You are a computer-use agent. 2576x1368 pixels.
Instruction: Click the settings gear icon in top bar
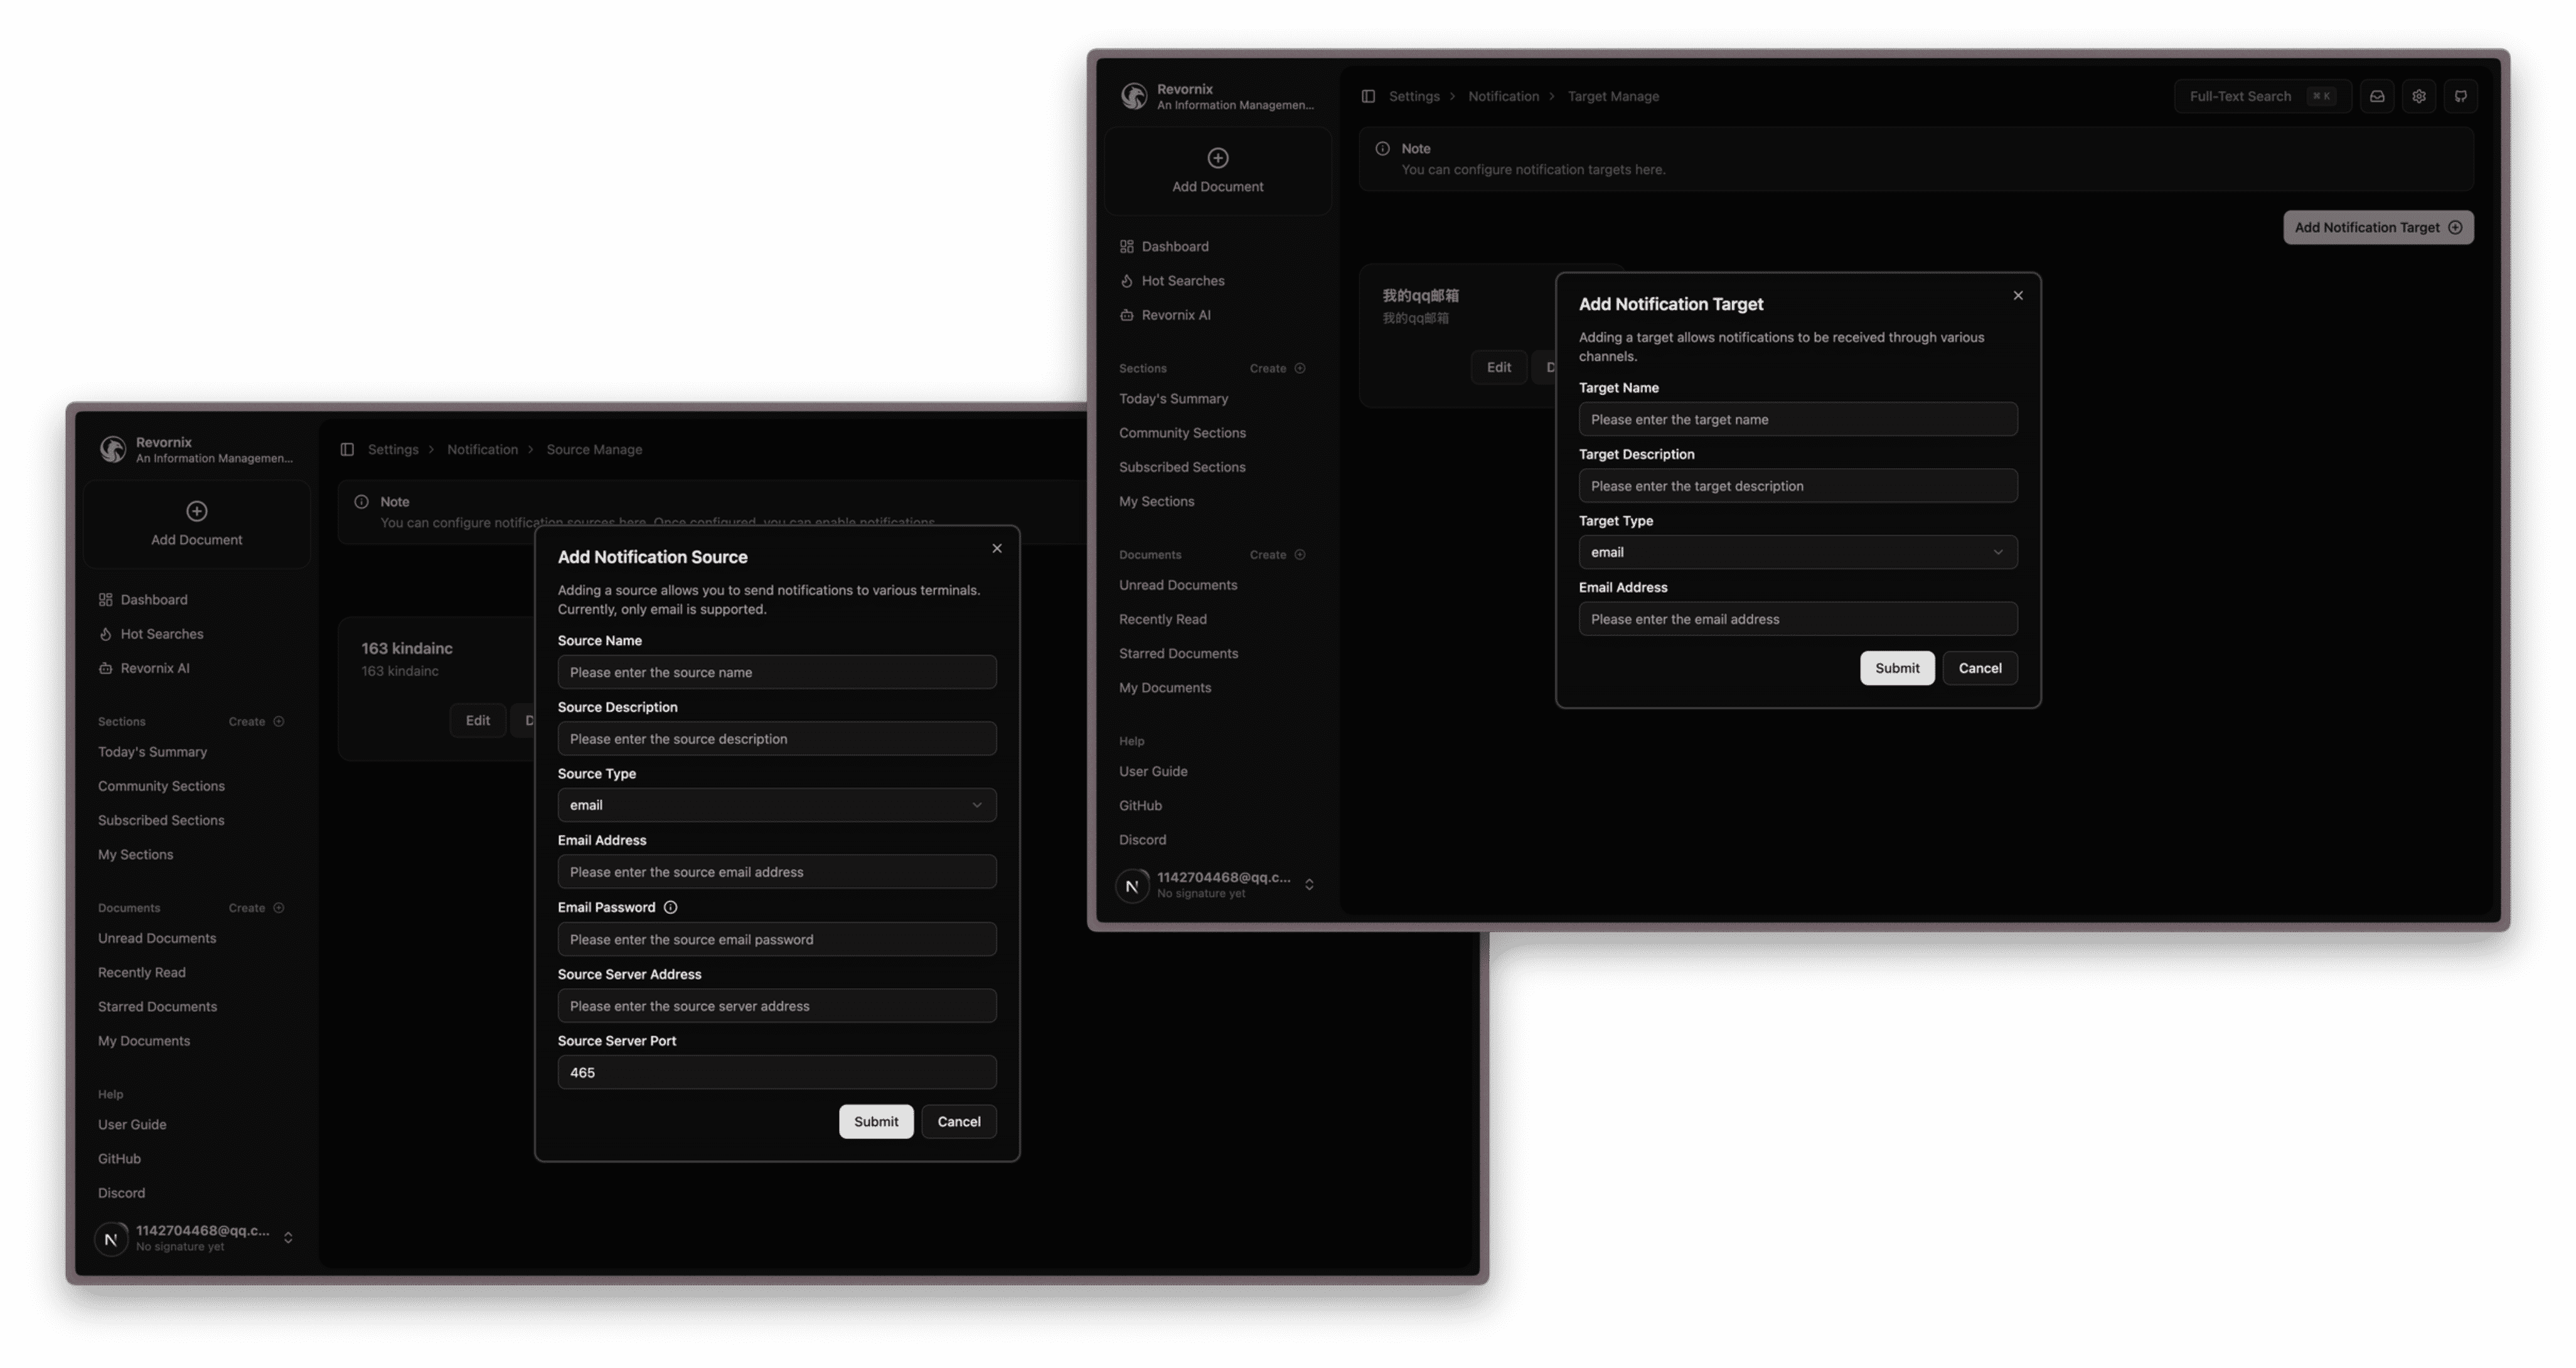(2419, 96)
